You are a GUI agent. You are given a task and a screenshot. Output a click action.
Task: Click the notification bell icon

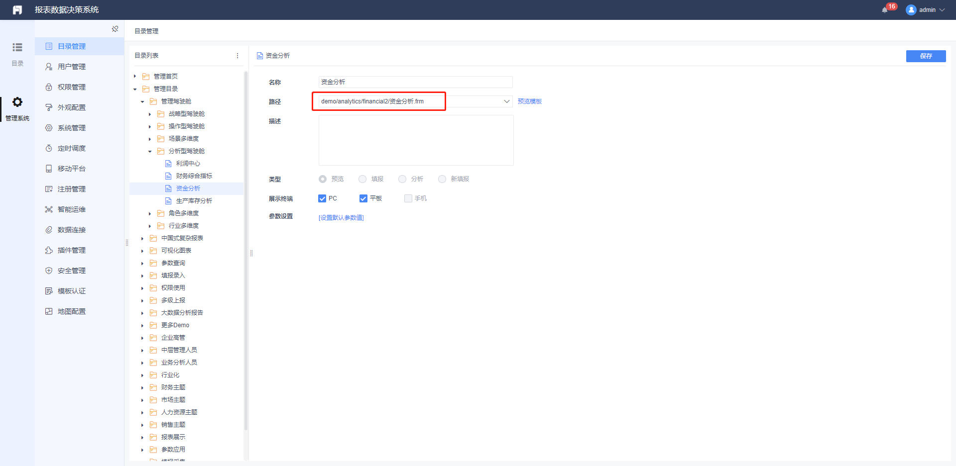tap(884, 10)
